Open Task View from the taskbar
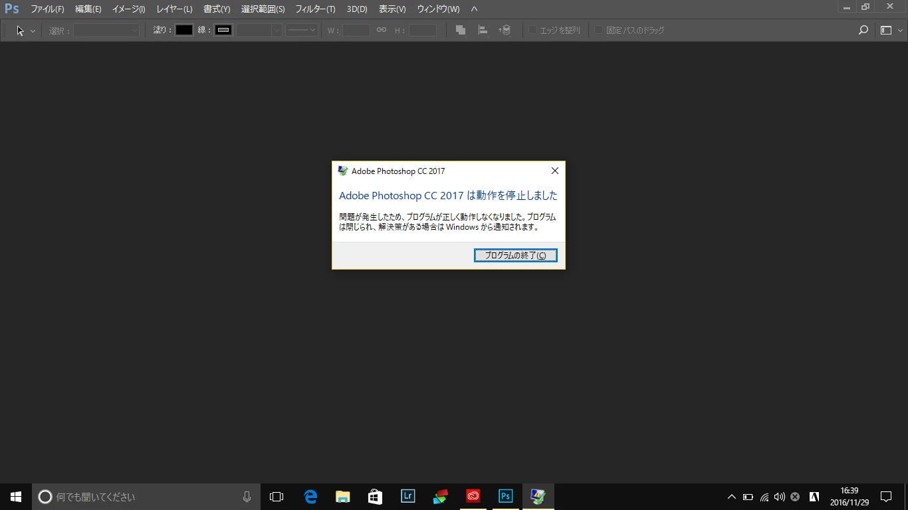The width and height of the screenshot is (908, 510). pyautogui.click(x=277, y=497)
